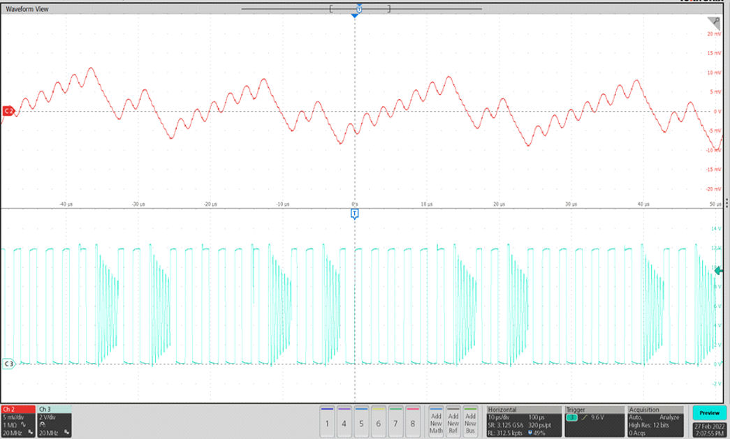Open the Ch 3 settings badge

coord(53,422)
